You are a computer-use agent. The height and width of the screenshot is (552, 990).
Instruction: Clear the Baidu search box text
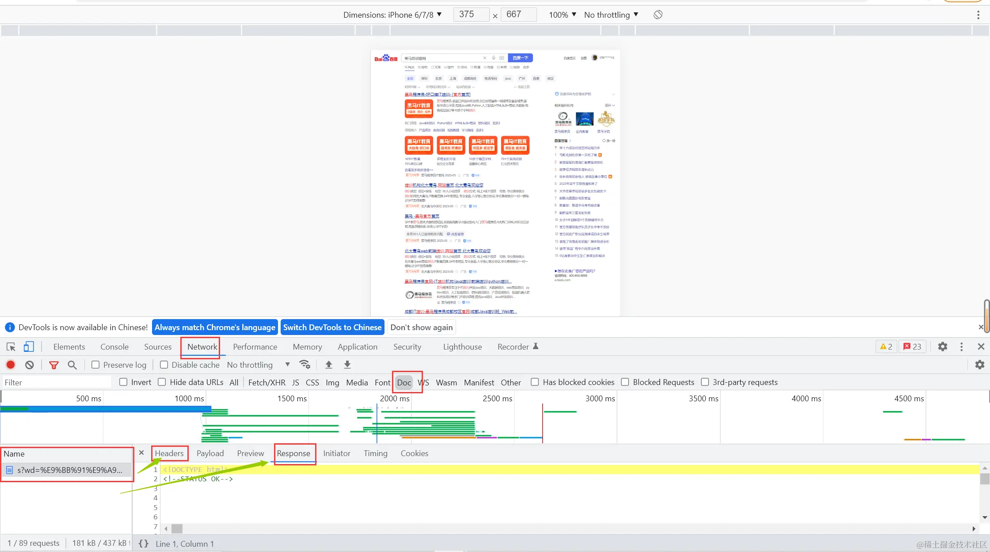[x=485, y=58]
